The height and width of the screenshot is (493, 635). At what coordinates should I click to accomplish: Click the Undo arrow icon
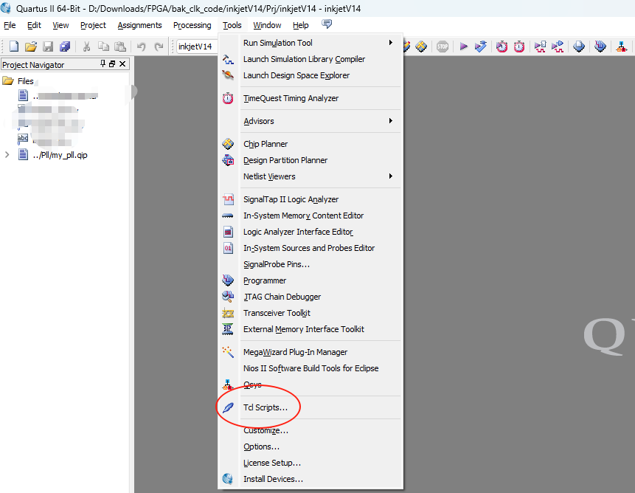click(x=142, y=46)
